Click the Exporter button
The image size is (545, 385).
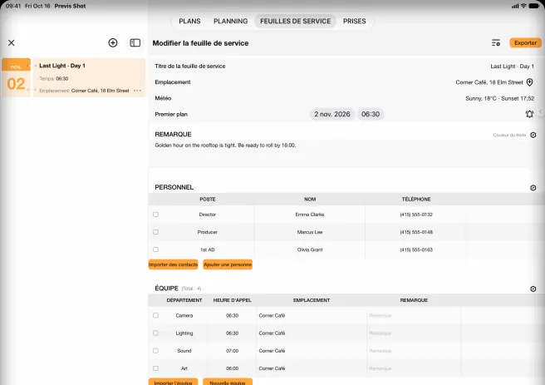pyautogui.click(x=525, y=42)
